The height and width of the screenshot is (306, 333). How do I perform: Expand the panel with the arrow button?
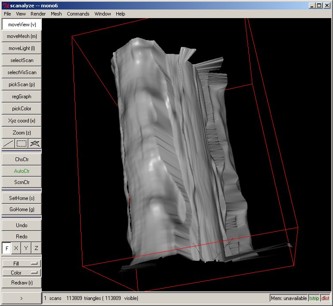click(x=22, y=298)
